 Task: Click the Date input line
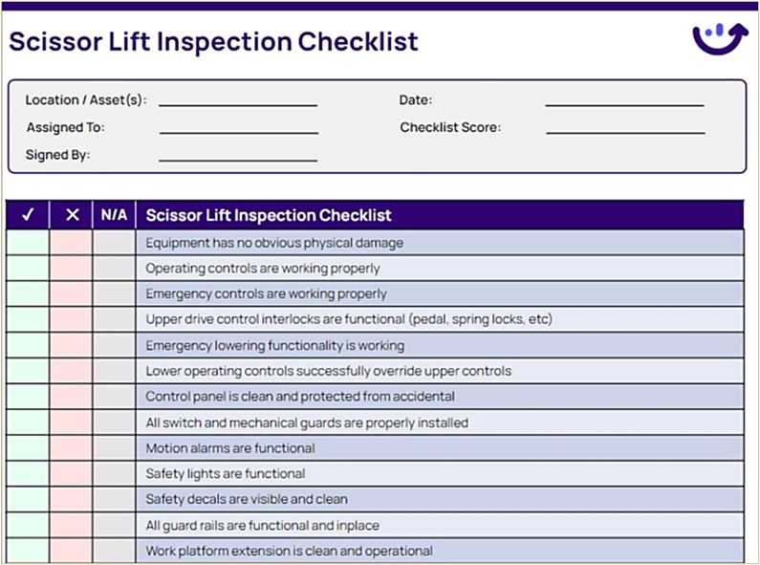[624, 100]
